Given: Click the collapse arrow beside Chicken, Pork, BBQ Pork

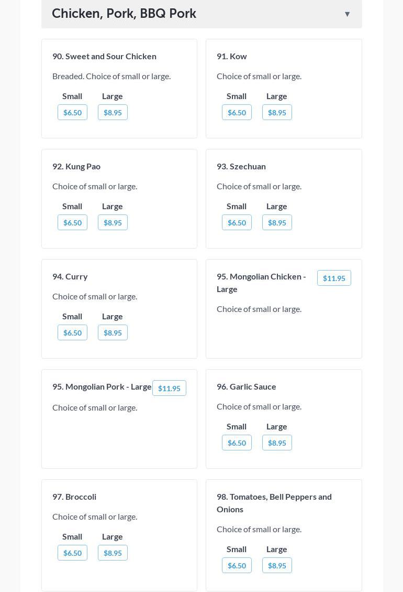Looking at the screenshot, I should (x=347, y=14).
